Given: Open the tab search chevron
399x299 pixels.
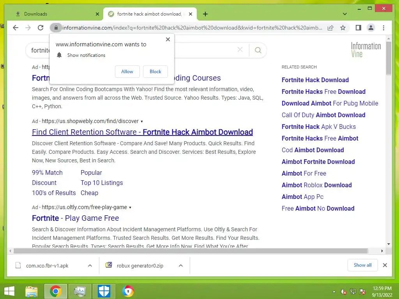Looking at the screenshot, I should click(x=345, y=14).
